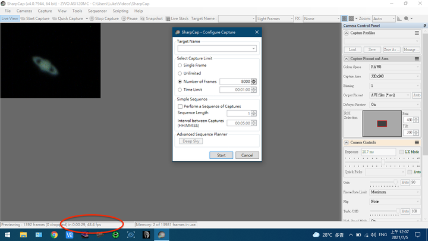The image size is (428, 241).
Task: Click the Turbo USB slider handle
Action: tap(398, 211)
